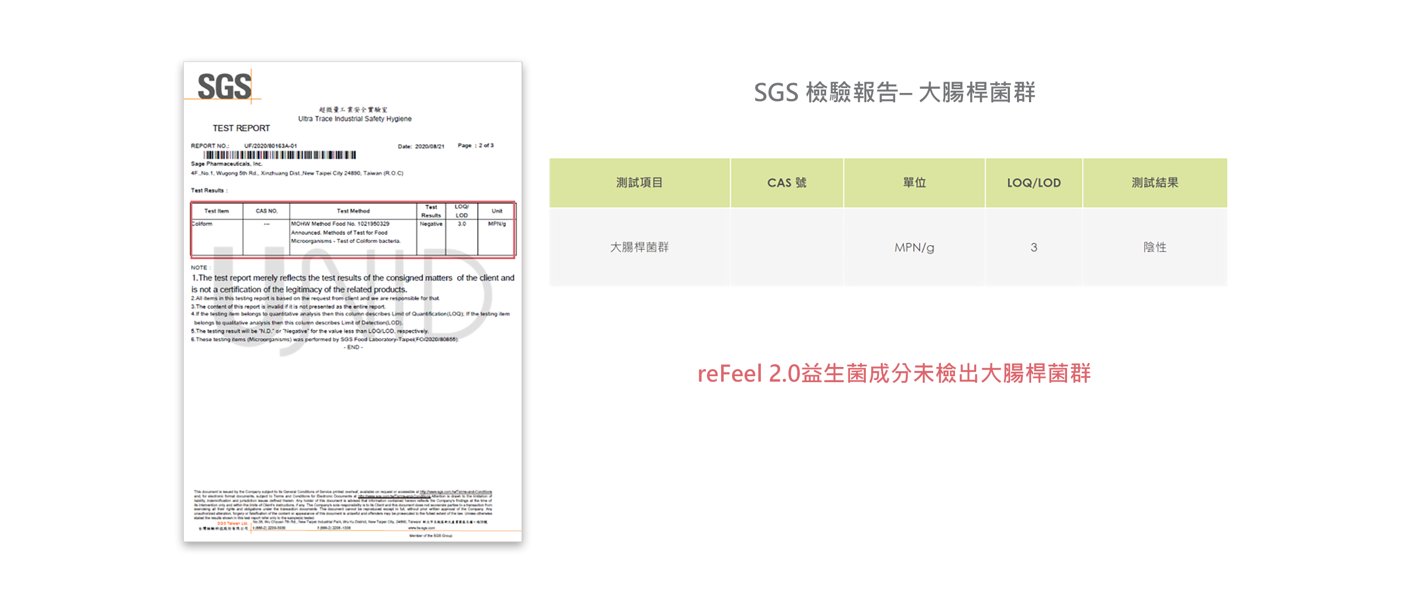Click the 'MPN/g' unit cell
The image size is (1414, 598).
coord(914,247)
